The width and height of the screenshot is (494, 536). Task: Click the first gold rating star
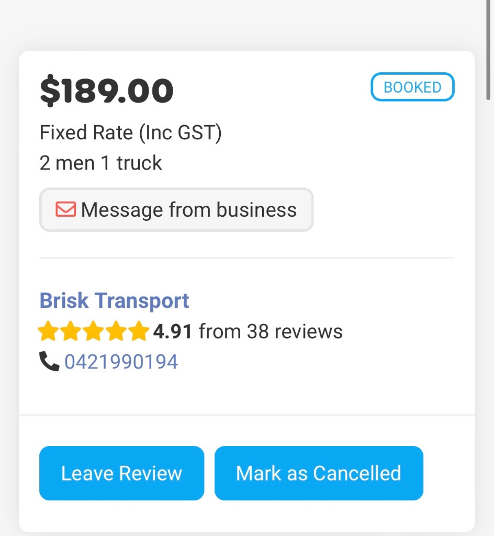click(x=48, y=331)
